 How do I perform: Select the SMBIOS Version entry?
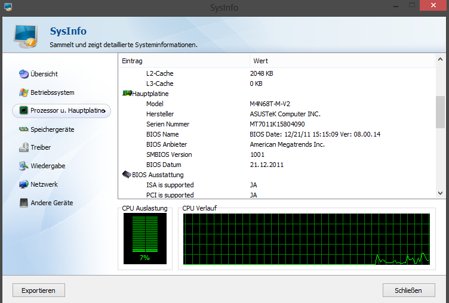pos(276,154)
